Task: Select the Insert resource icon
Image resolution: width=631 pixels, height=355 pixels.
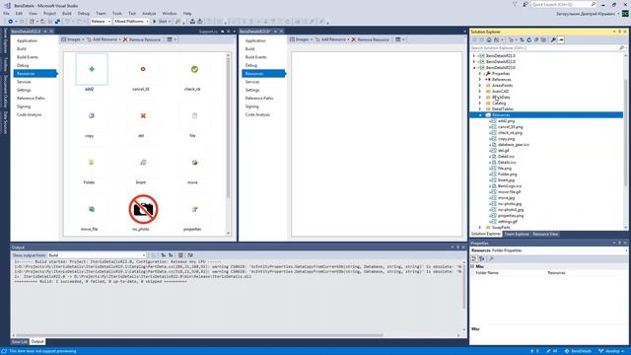Action: pyautogui.click(x=142, y=163)
